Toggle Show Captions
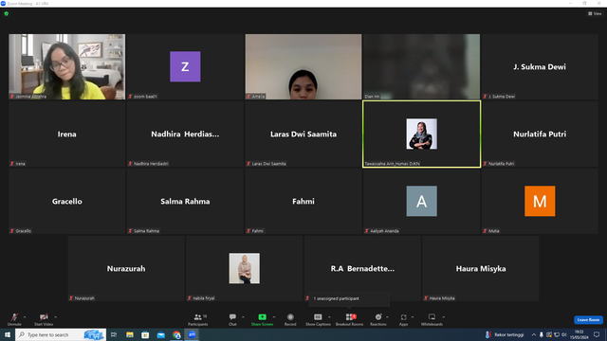Viewport: 607px width, 341px height. click(318, 319)
